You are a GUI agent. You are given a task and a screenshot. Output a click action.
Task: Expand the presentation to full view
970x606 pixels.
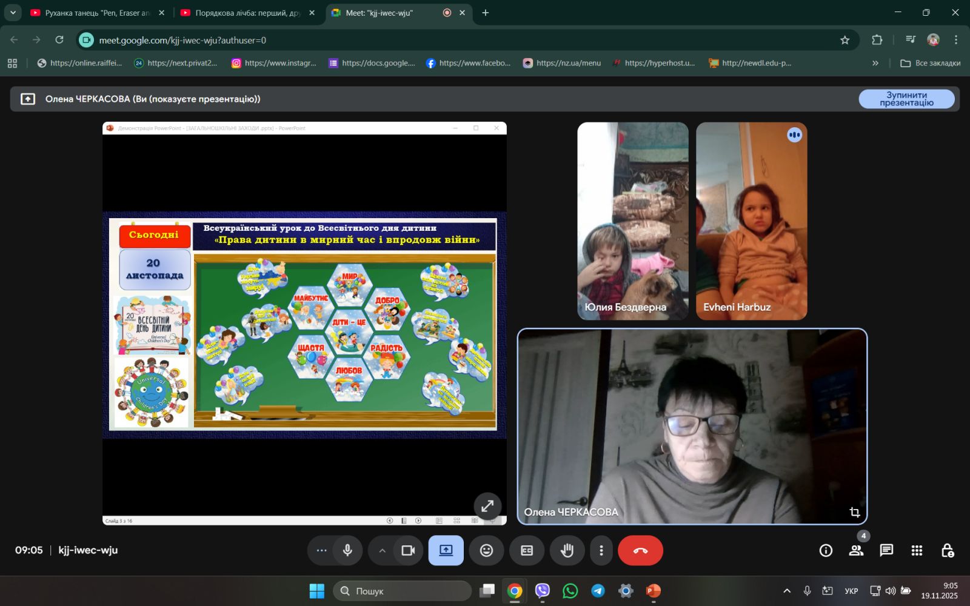[487, 506]
